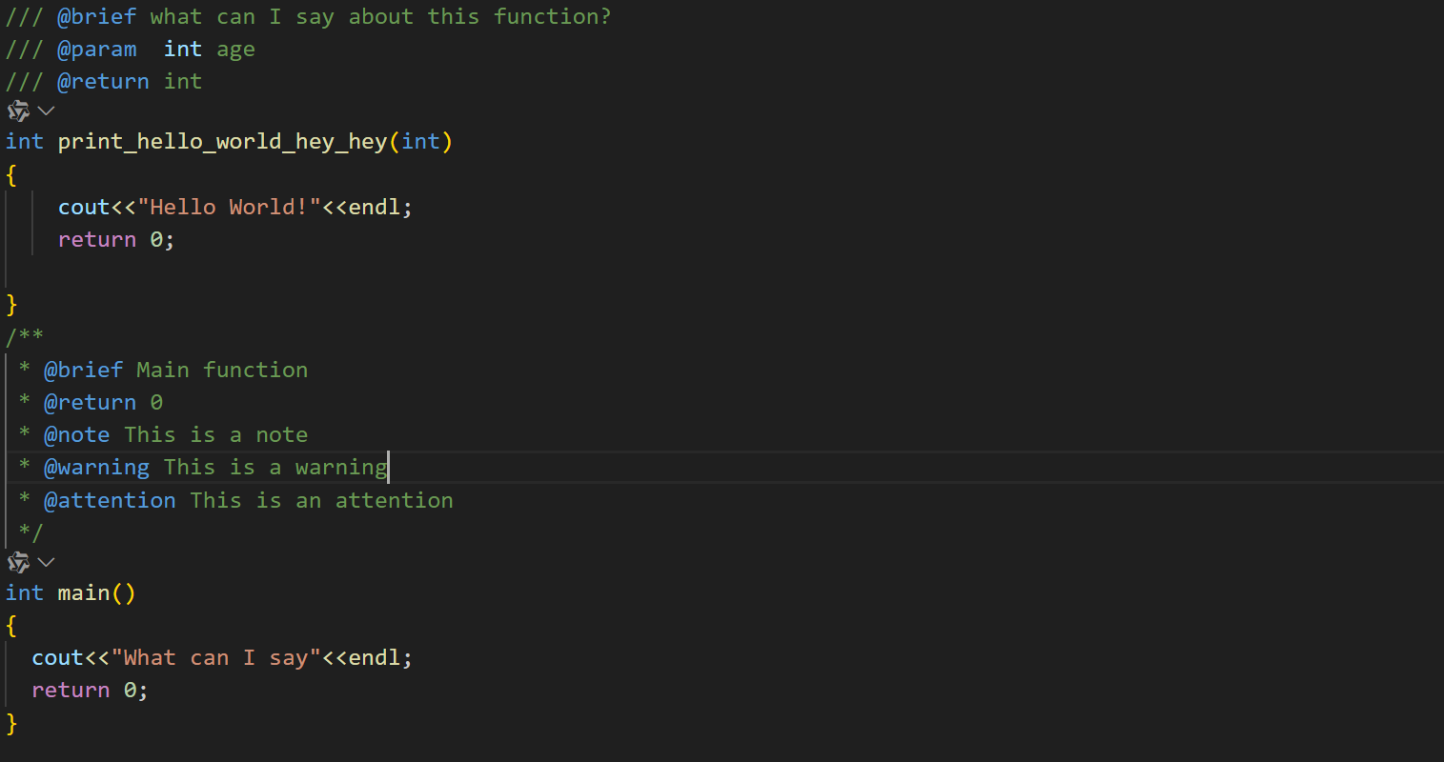This screenshot has width=1444, height=762.
Task: Expand chevron dropdown above print_hello_world_hey_hey function
Action: (x=46, y=111)
